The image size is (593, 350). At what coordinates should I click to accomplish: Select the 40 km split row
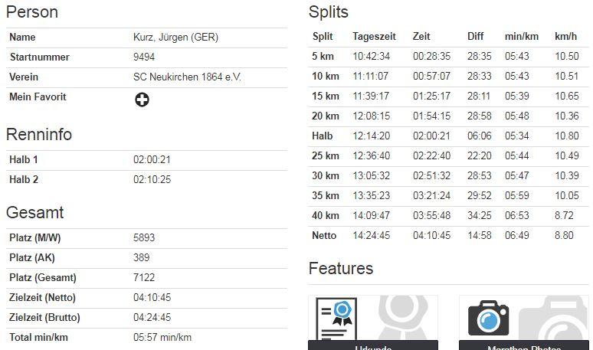448,216
